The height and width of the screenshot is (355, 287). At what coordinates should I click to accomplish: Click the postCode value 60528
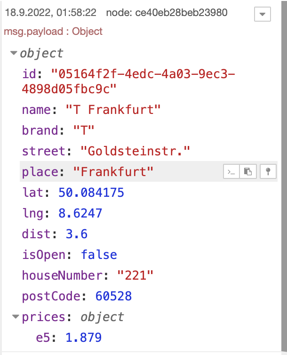(113, 296)
